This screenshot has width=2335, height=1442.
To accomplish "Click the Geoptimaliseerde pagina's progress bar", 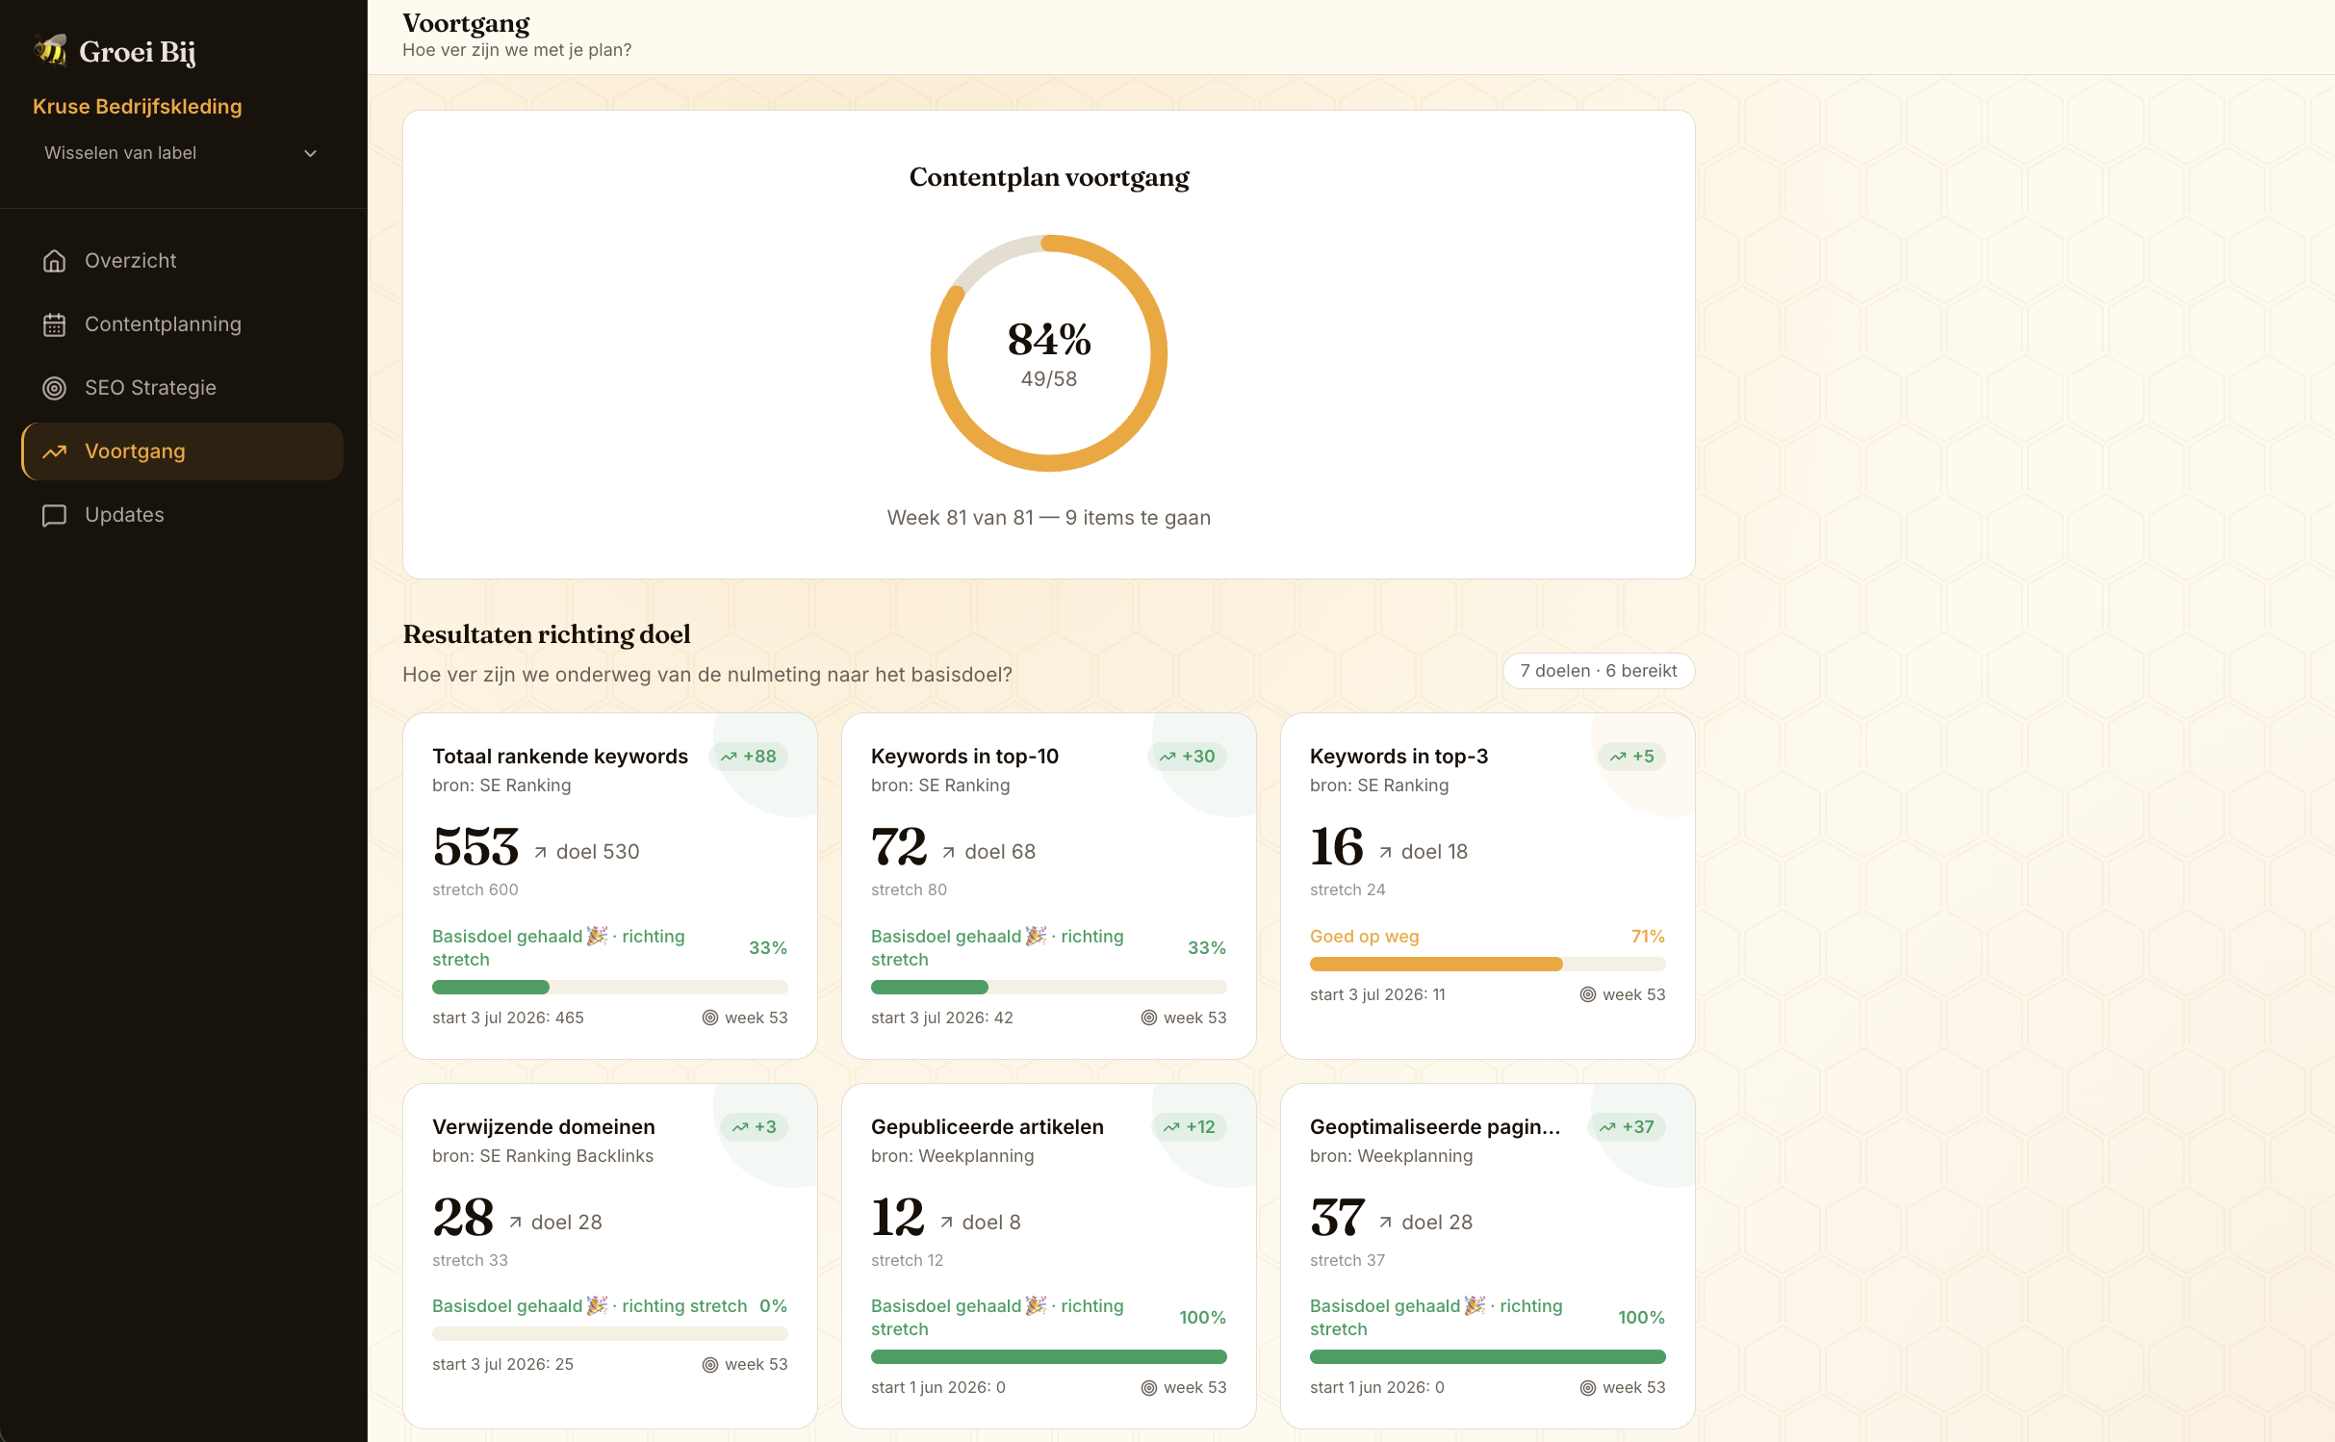I will click(x=1488, y=1356).
